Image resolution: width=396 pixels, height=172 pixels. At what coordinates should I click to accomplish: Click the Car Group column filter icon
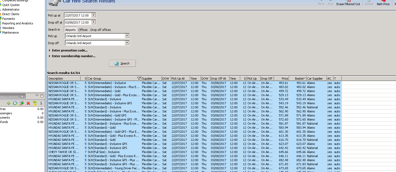click(x=139, y=79)
